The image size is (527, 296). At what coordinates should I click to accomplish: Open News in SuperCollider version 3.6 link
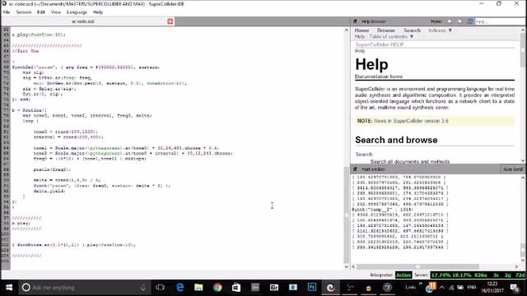tap(411, 121)
